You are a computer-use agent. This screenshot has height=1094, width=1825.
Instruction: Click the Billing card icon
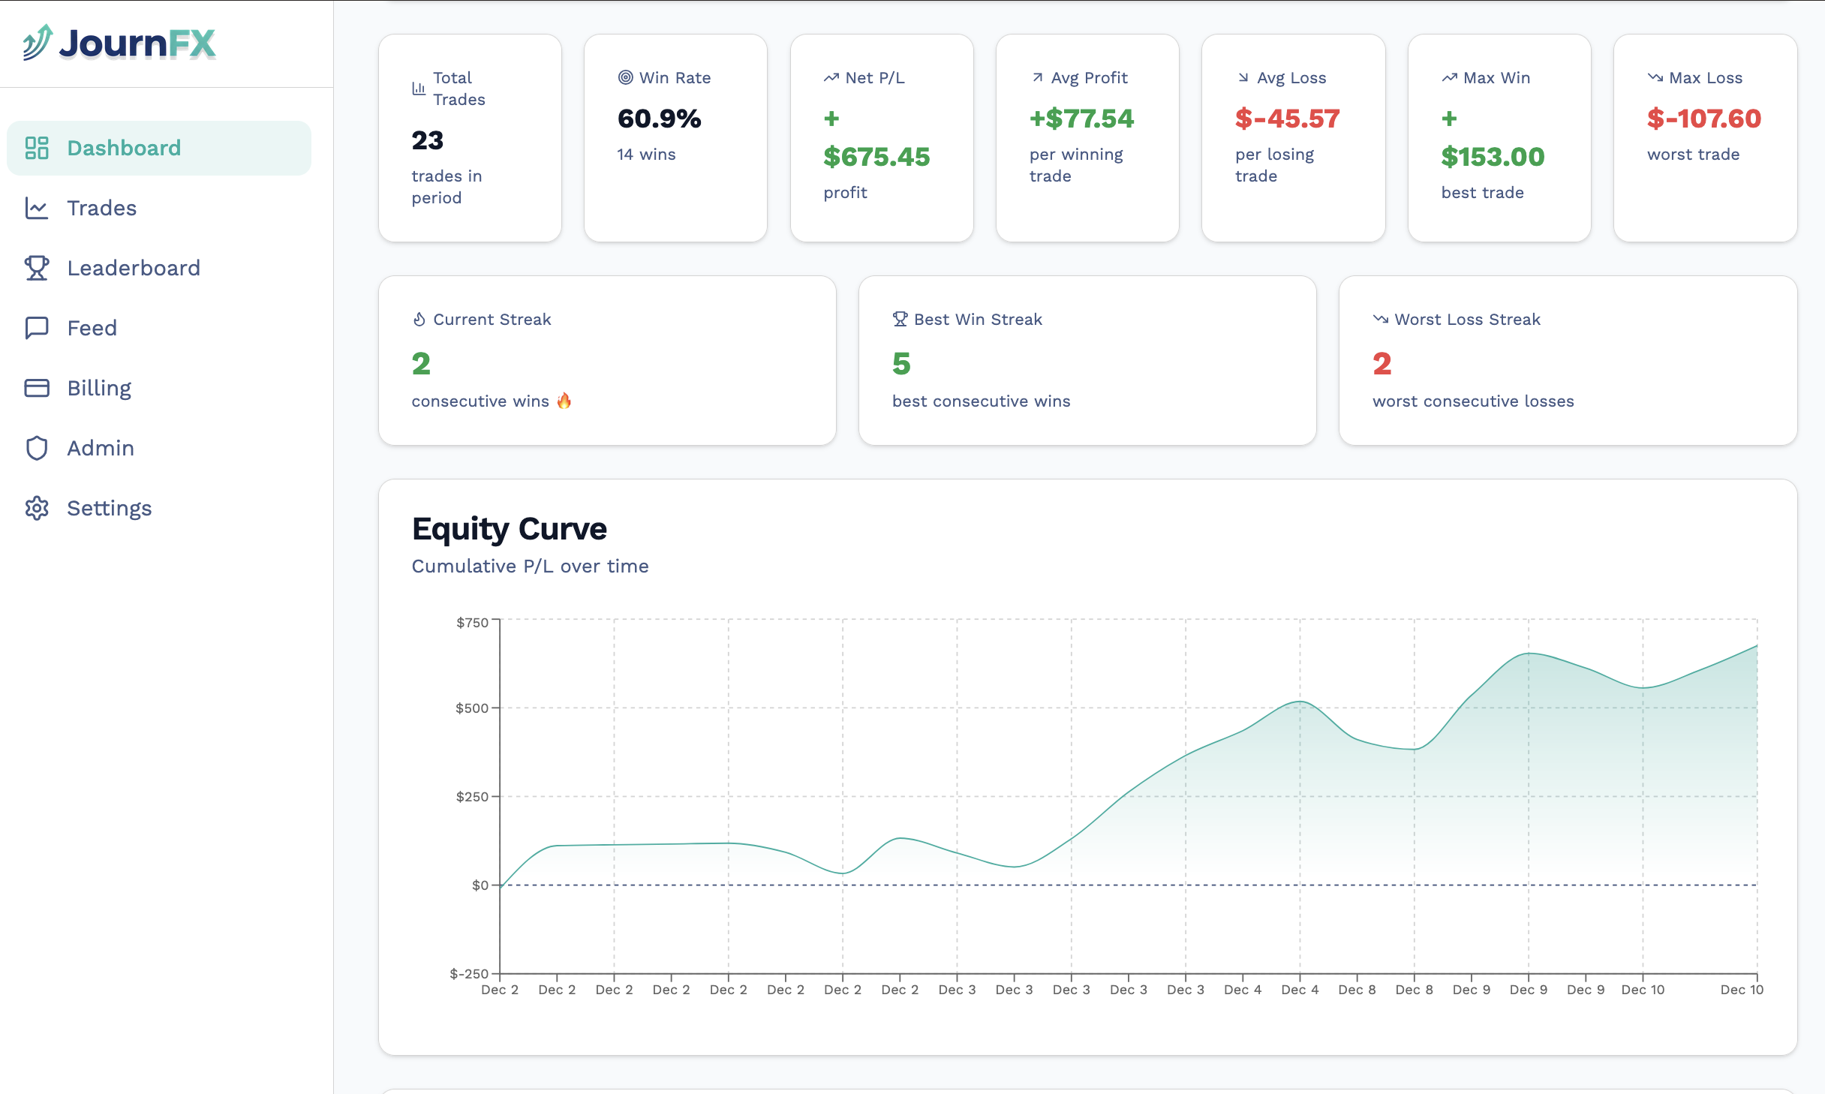pyautogui.click(x=37, y=388)
